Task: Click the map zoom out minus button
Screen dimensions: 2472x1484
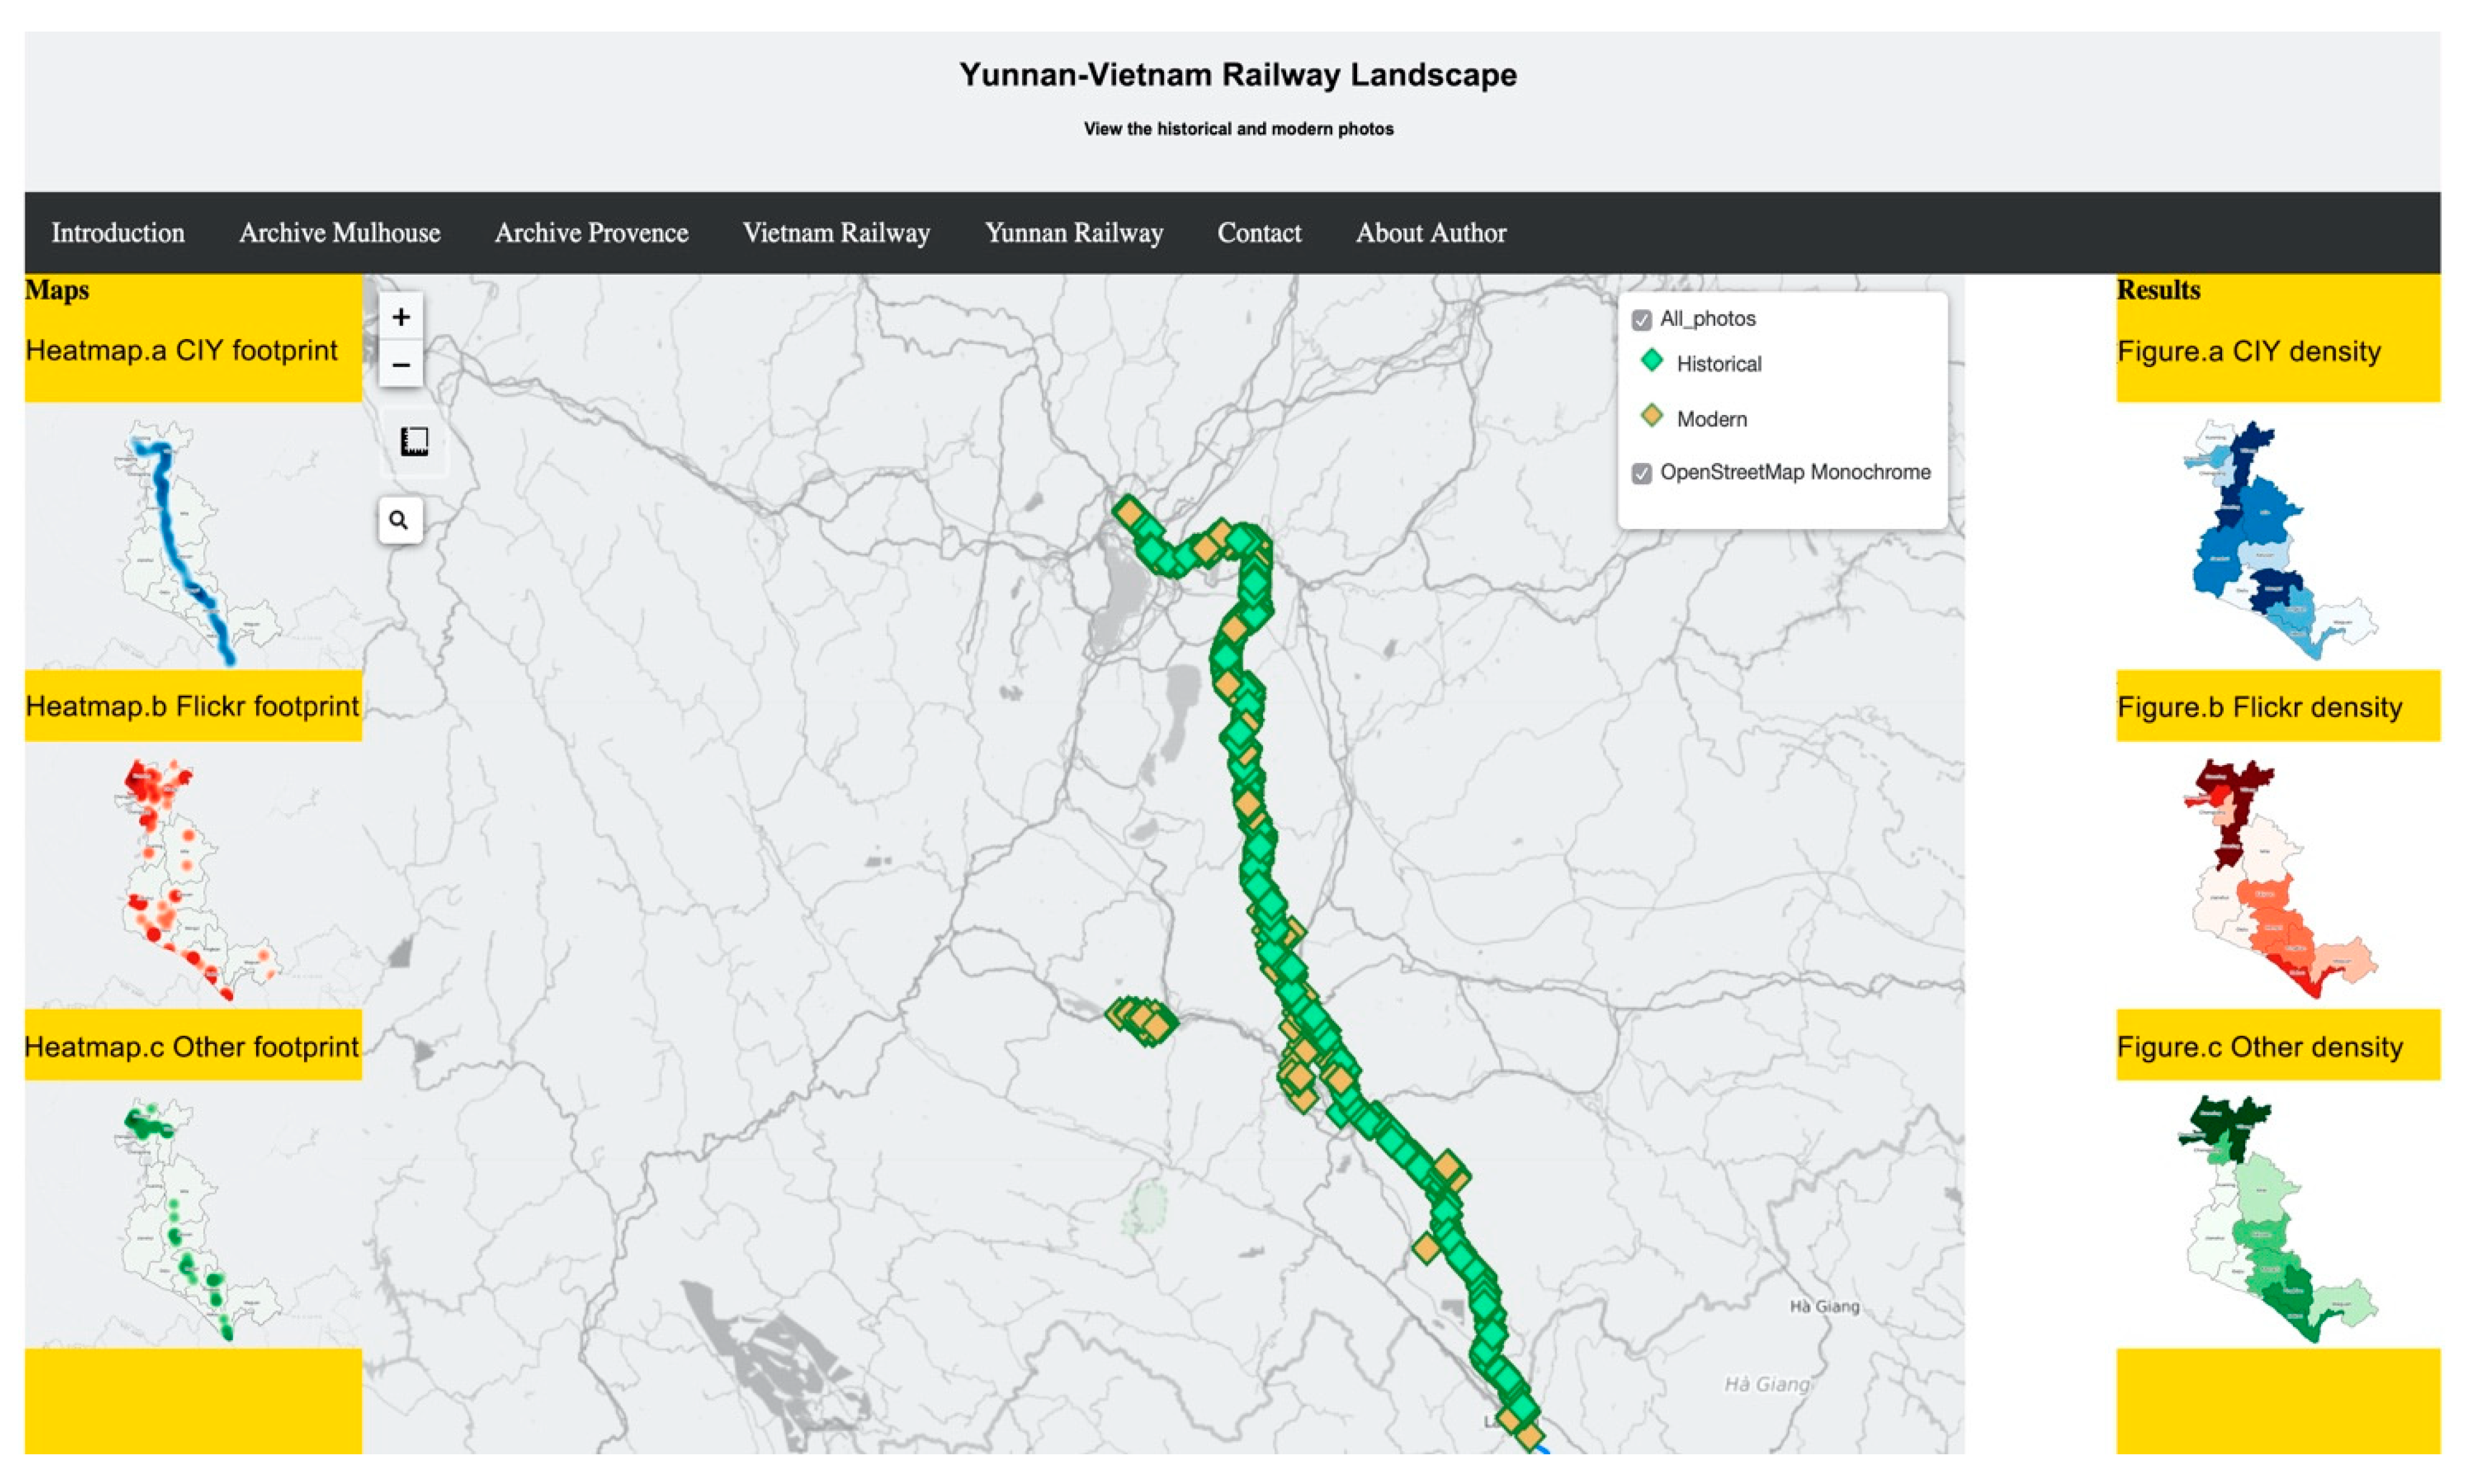Action: (x=400, y=365)
